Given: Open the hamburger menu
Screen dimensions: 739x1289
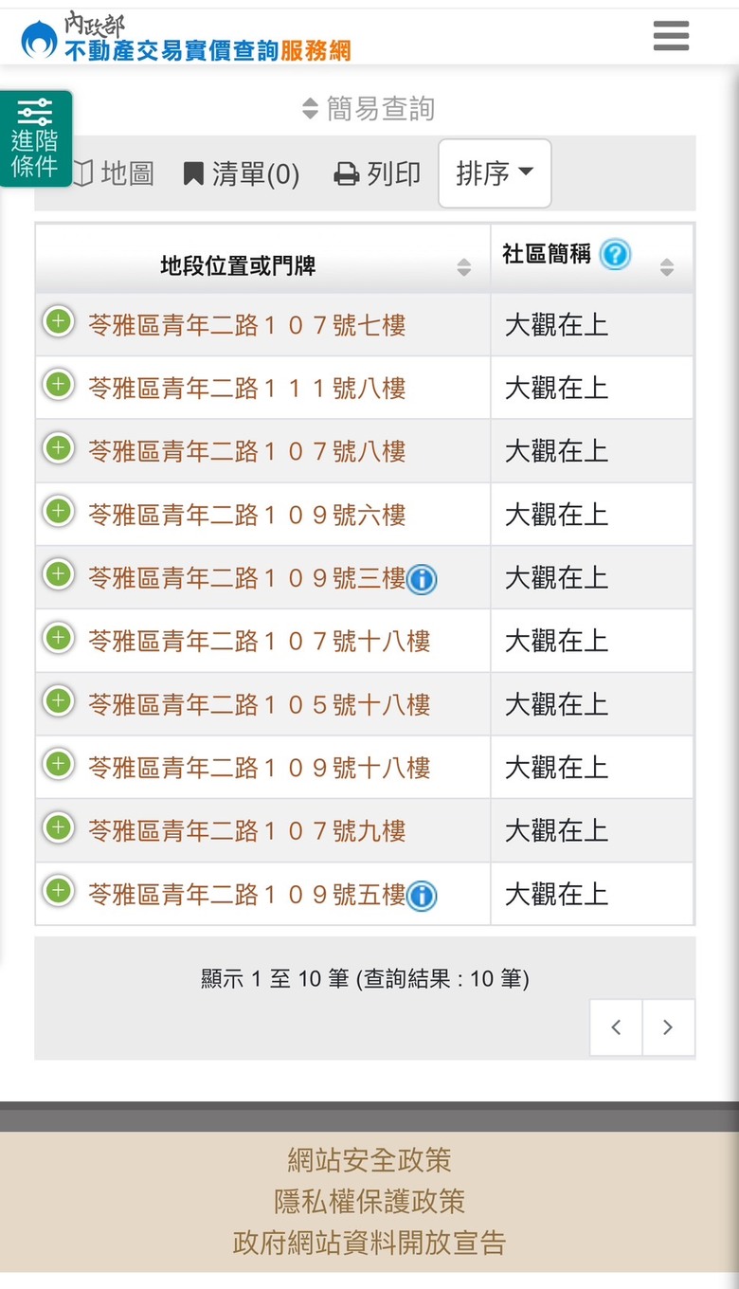Looking at the screenshot, I should (x=671, y=36).
